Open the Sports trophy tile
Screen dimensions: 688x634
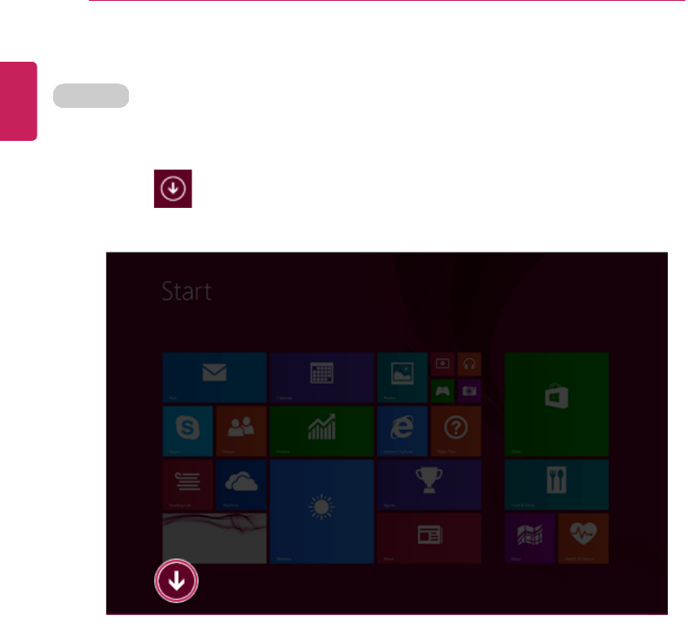tap(428, 484)
